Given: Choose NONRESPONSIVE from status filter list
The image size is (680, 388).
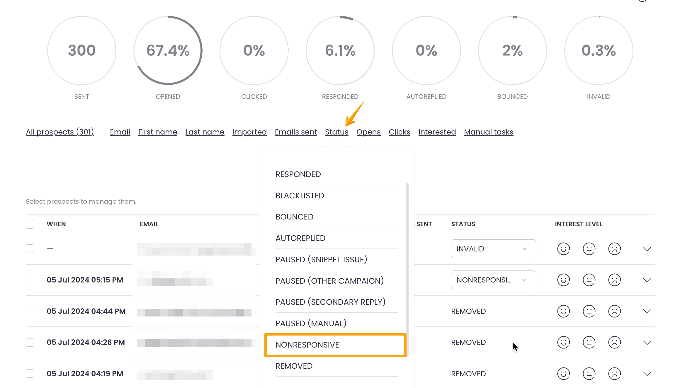Looking at the screenshot, I should (307, 345).
